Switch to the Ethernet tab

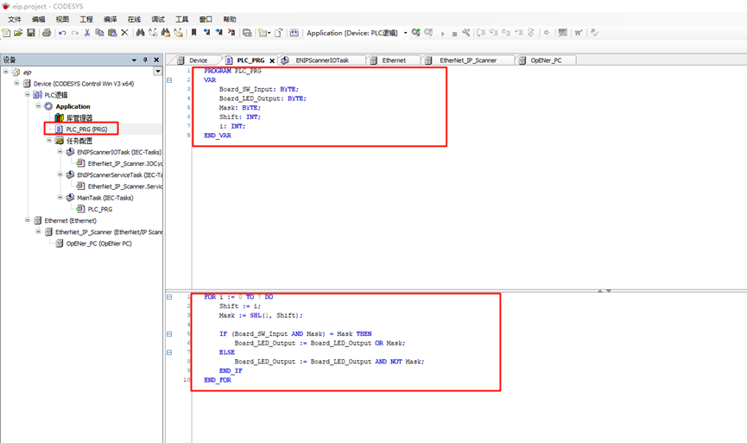(x=394, y=60)
